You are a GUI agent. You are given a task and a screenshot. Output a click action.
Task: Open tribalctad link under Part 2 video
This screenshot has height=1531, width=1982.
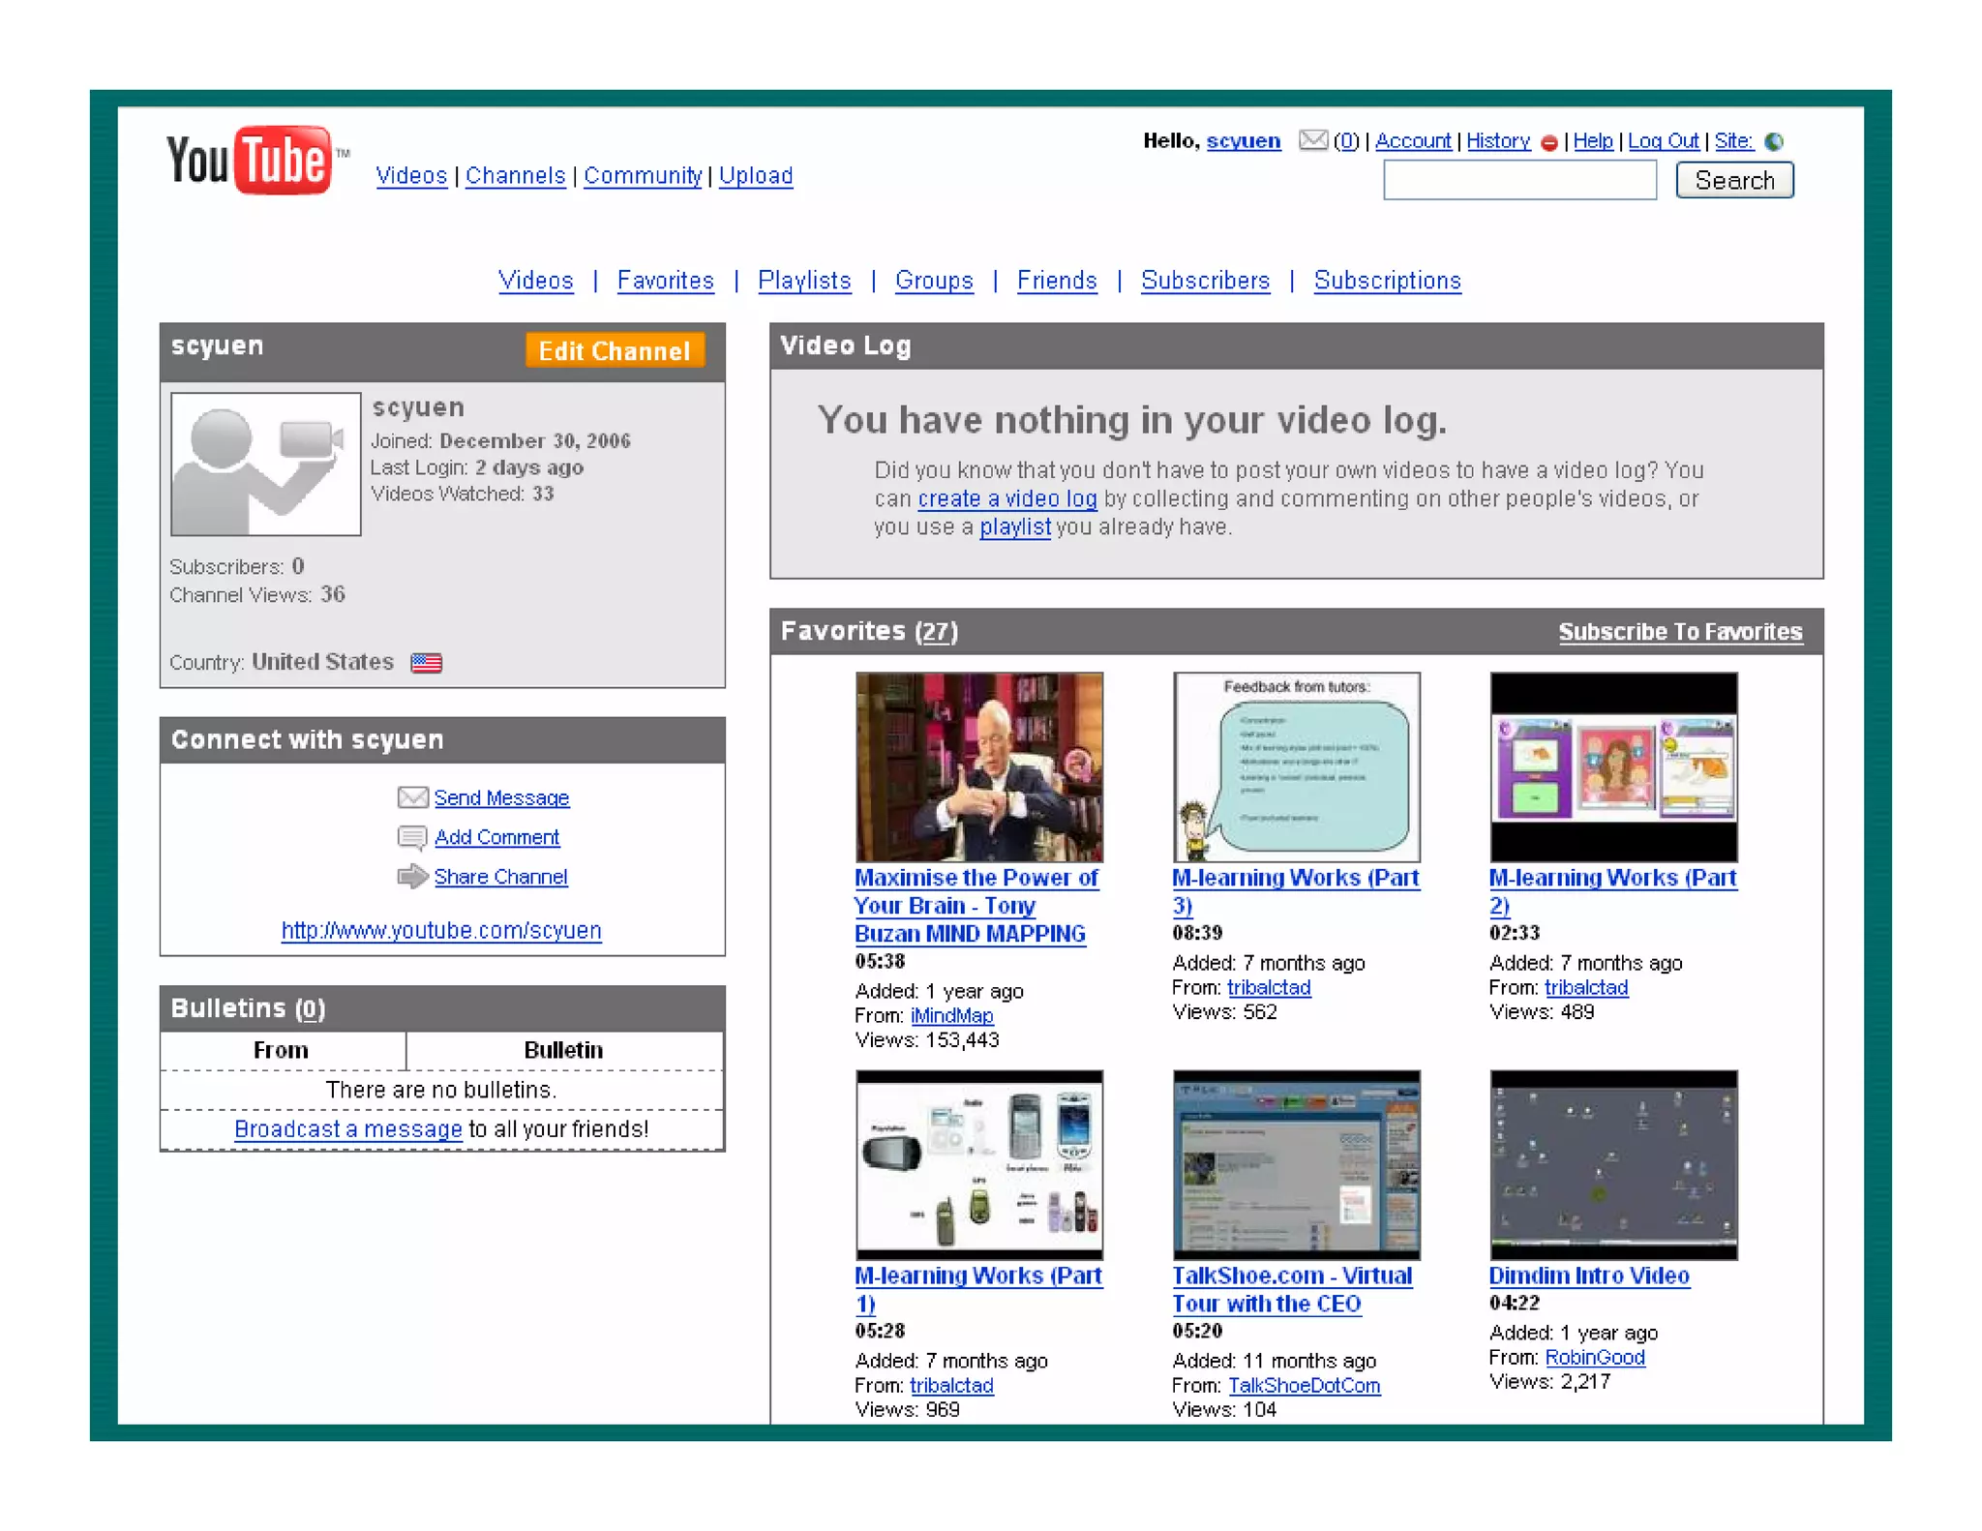[1586, 988]
